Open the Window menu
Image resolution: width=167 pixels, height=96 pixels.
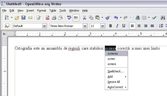coord(74,10)
